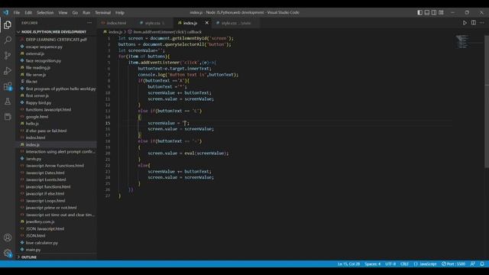Screen dimensions: 489x275
Task: Select index.js in the explorer tree
Action: point(32,144)
